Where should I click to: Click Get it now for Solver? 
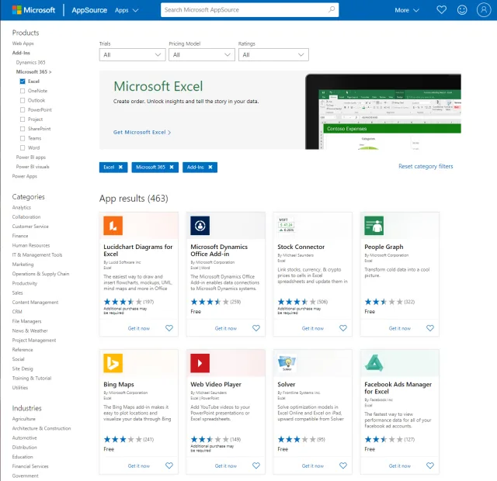(x=313, y=466)
